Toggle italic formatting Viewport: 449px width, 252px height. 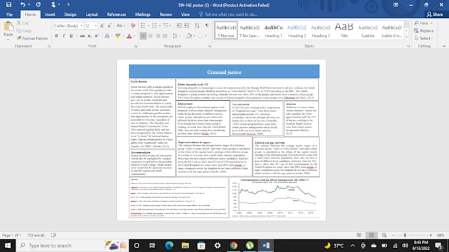[x=63, y=36]
